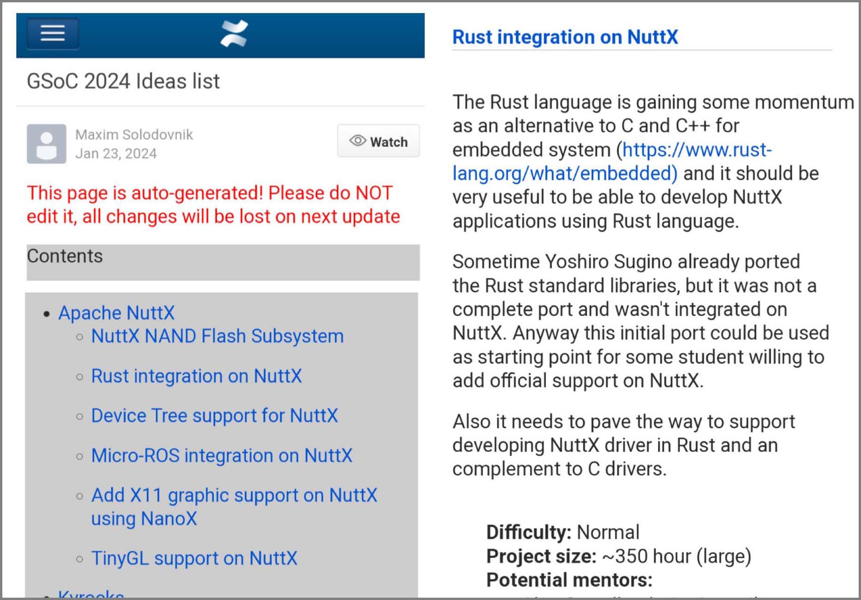861x600 pixels.
Task: Click author name Maxim Solodovnik
Action: 134,135
